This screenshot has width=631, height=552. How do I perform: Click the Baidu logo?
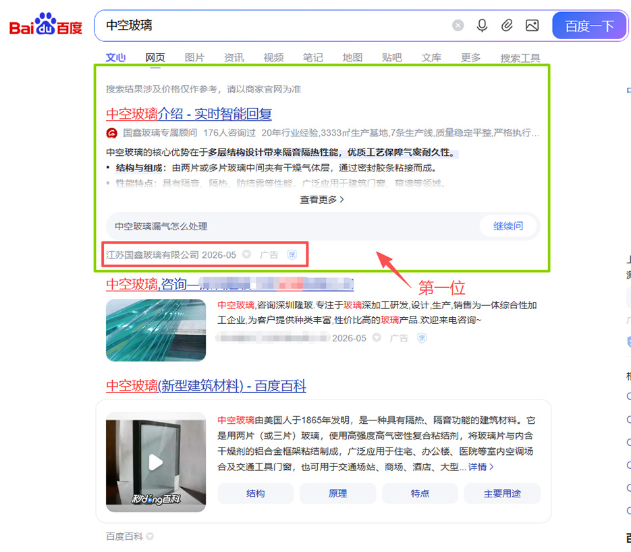pyautogui.click(x=45, y=25)
